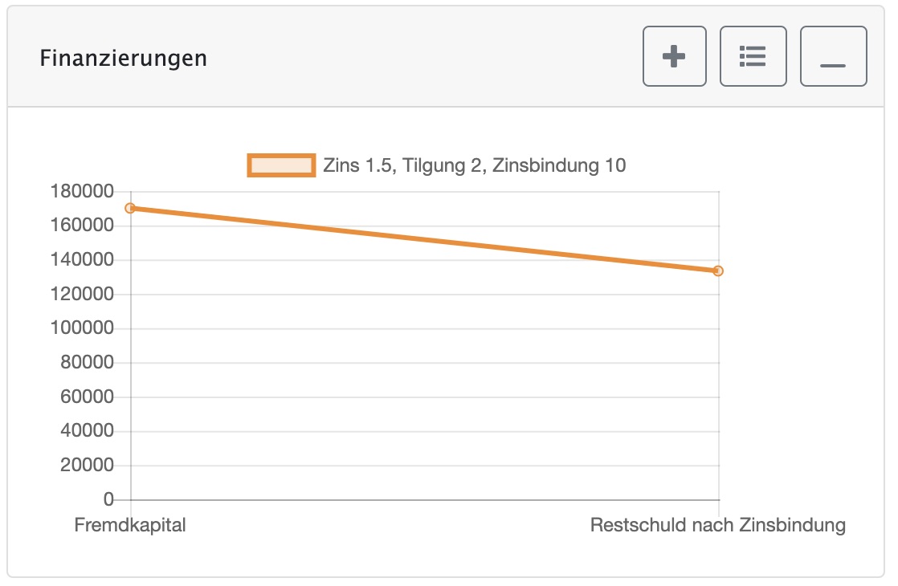Click the 60000 y-axis label
This screenshot has width=898, height=586.
point(87,397)
